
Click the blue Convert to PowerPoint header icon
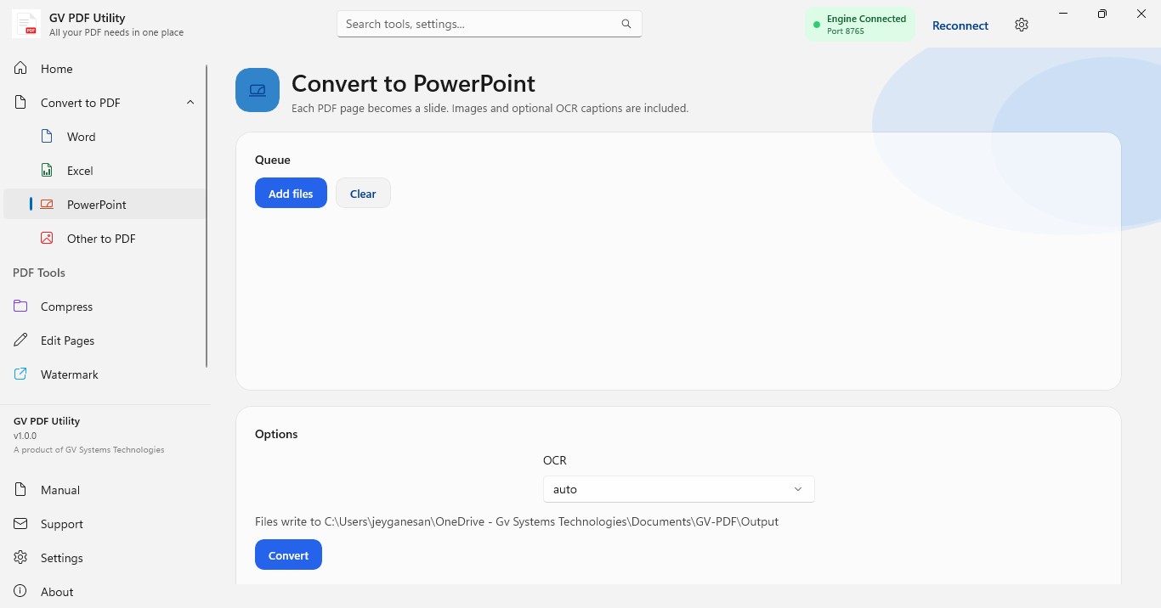coord(258,90)
